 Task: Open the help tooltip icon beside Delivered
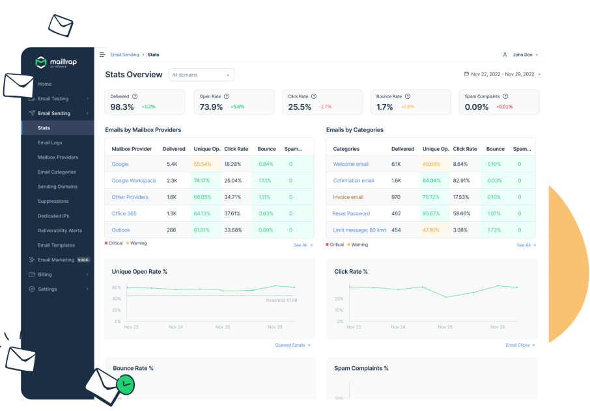pyautogui.click(x=135, y=96)
